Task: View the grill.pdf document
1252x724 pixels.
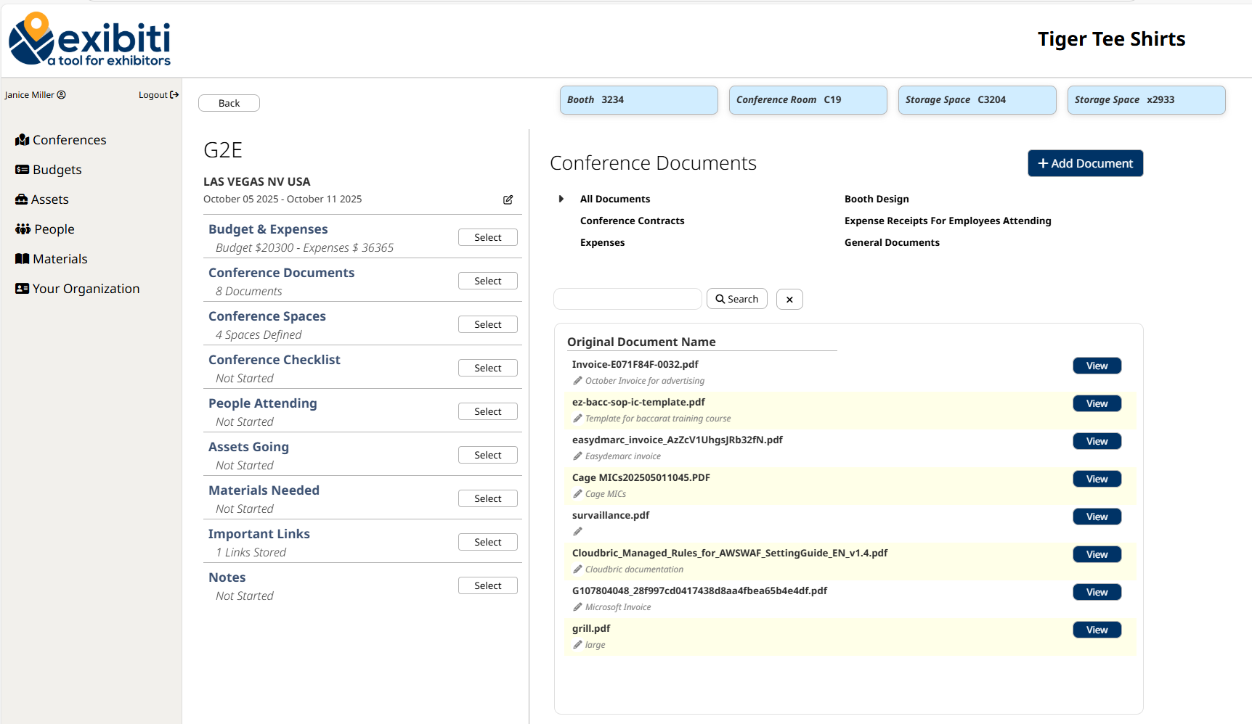Action: [x=1097, y=630]
